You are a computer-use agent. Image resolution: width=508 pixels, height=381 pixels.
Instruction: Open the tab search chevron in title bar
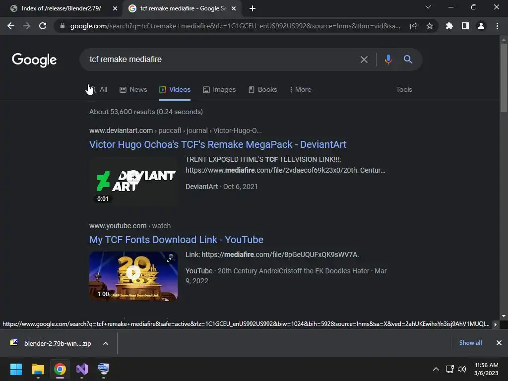click(x=428, y=7)
